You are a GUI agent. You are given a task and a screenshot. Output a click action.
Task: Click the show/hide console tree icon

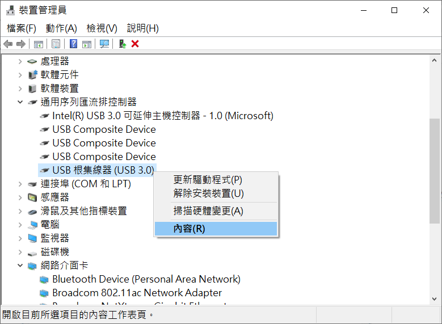39,44
